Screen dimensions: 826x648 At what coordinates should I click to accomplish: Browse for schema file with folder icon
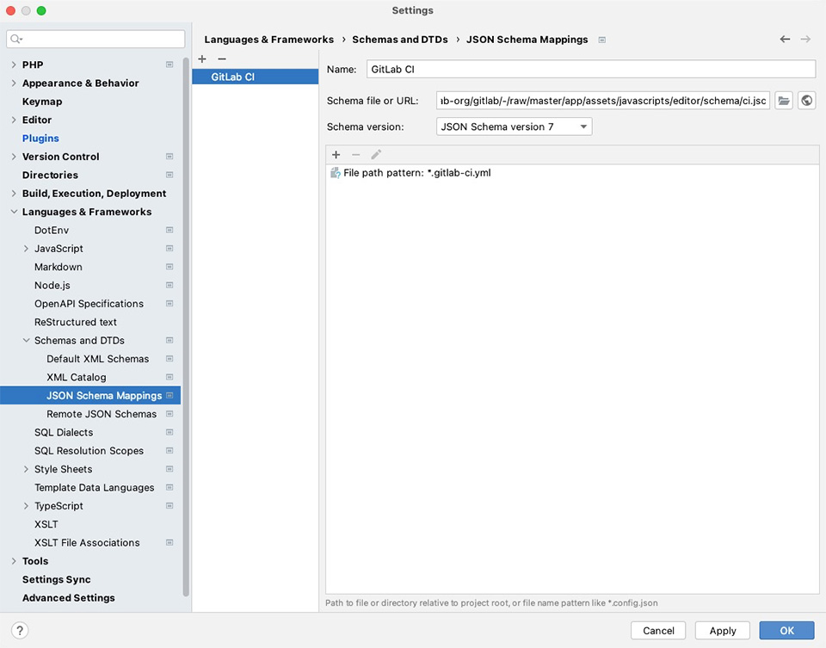click(x=784, y=100)
